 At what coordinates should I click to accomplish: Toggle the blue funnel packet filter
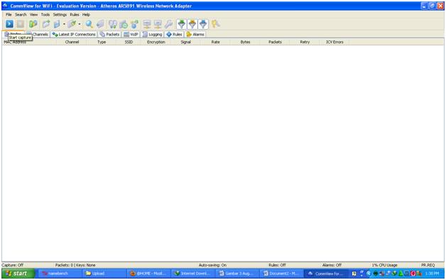[203, 24]
